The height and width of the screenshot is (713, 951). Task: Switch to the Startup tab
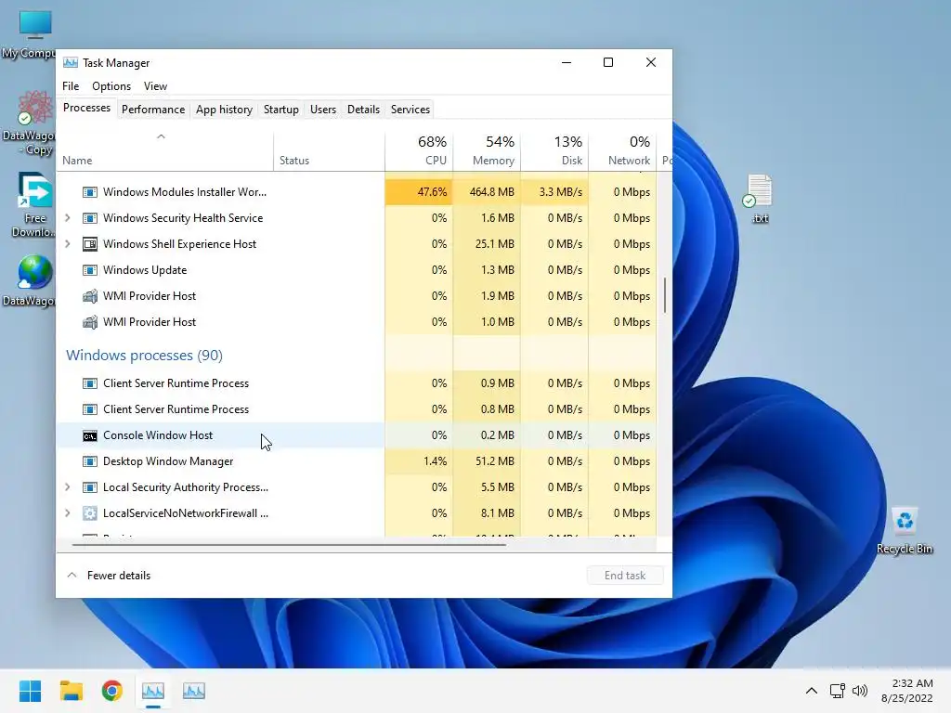coord(280,110)
